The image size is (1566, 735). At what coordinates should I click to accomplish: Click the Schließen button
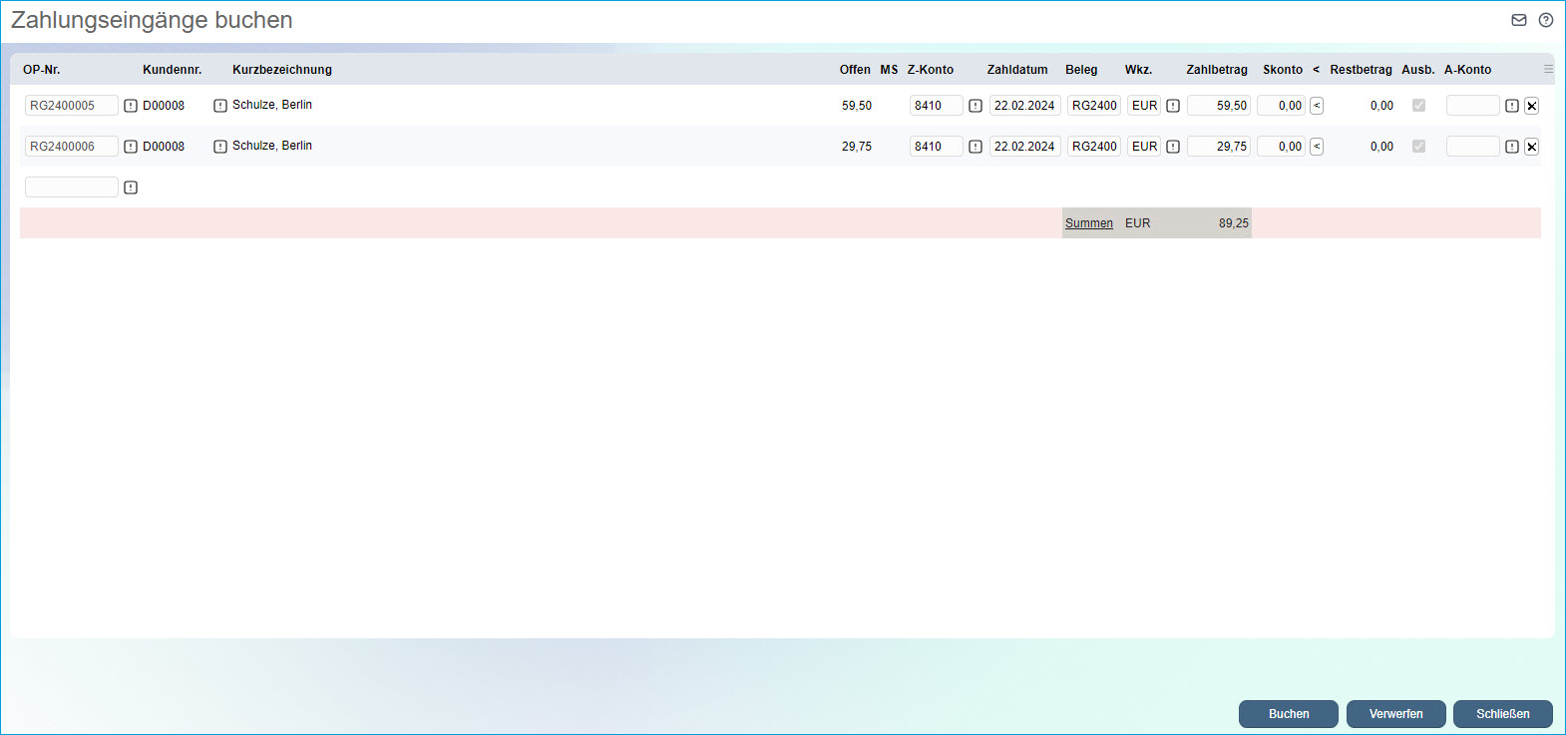1503,714
